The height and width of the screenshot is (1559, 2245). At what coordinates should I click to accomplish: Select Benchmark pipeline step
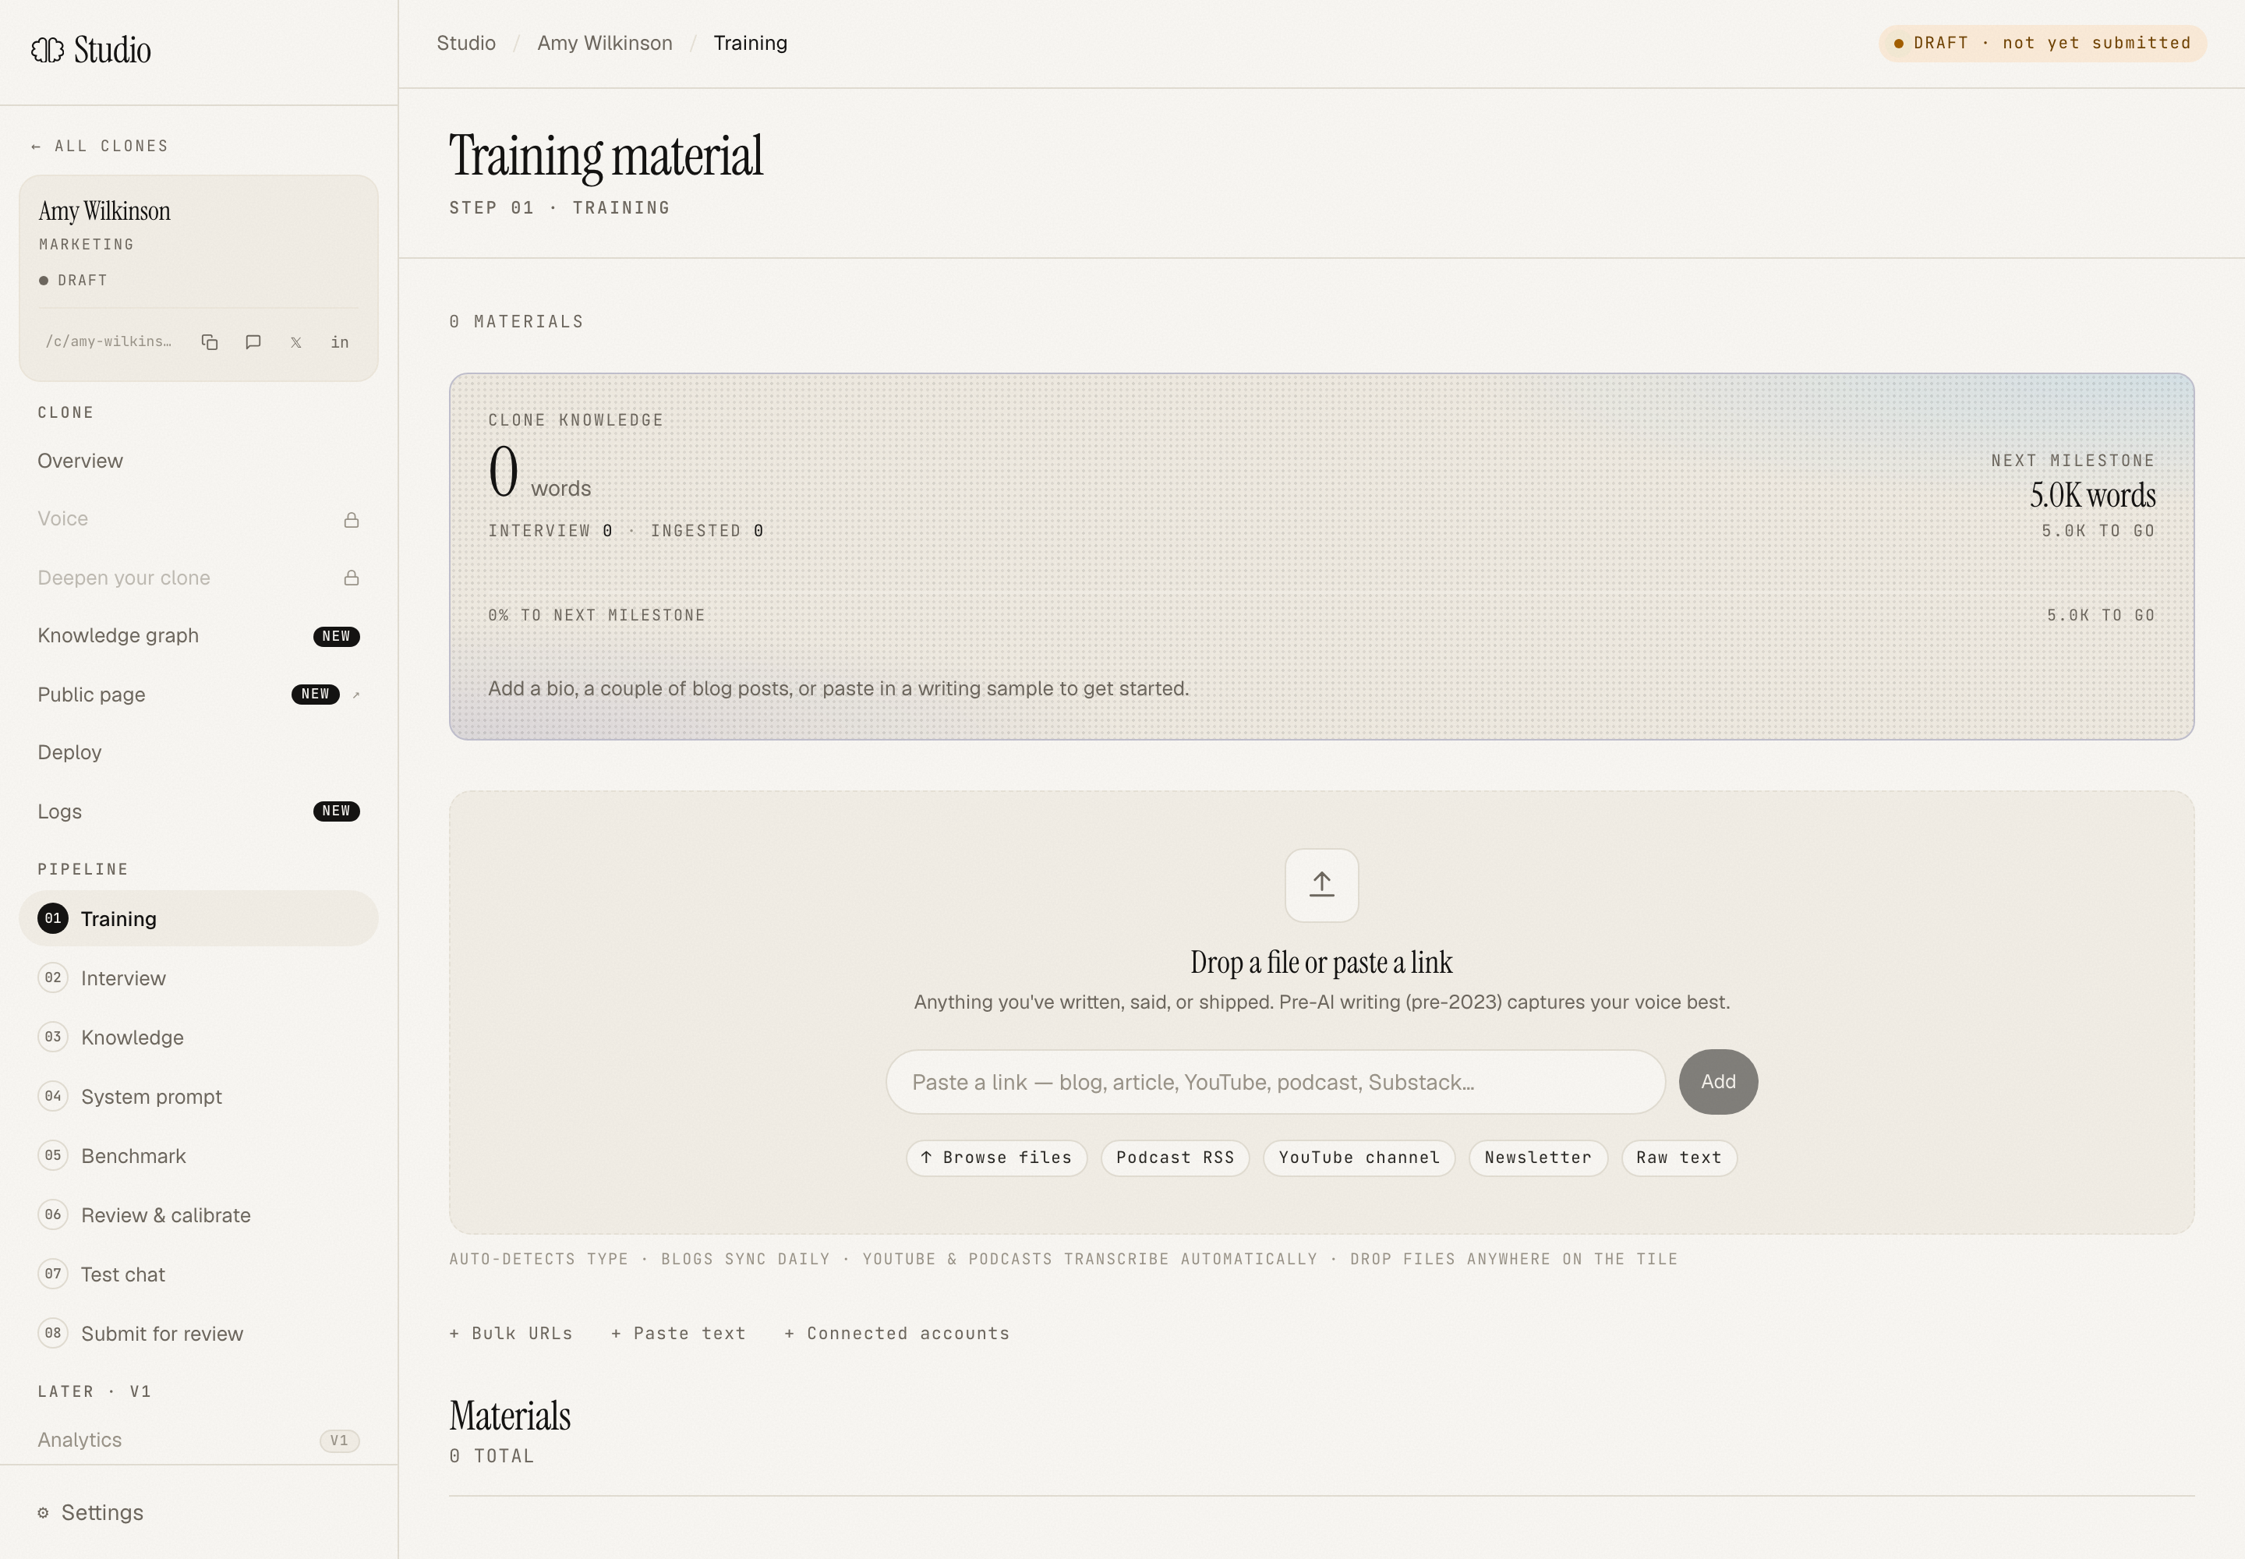click(198, 1155)
